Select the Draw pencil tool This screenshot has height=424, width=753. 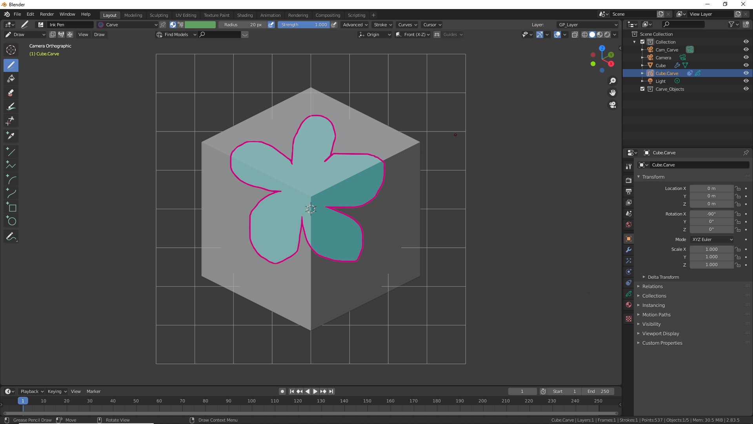click(11, 65)
